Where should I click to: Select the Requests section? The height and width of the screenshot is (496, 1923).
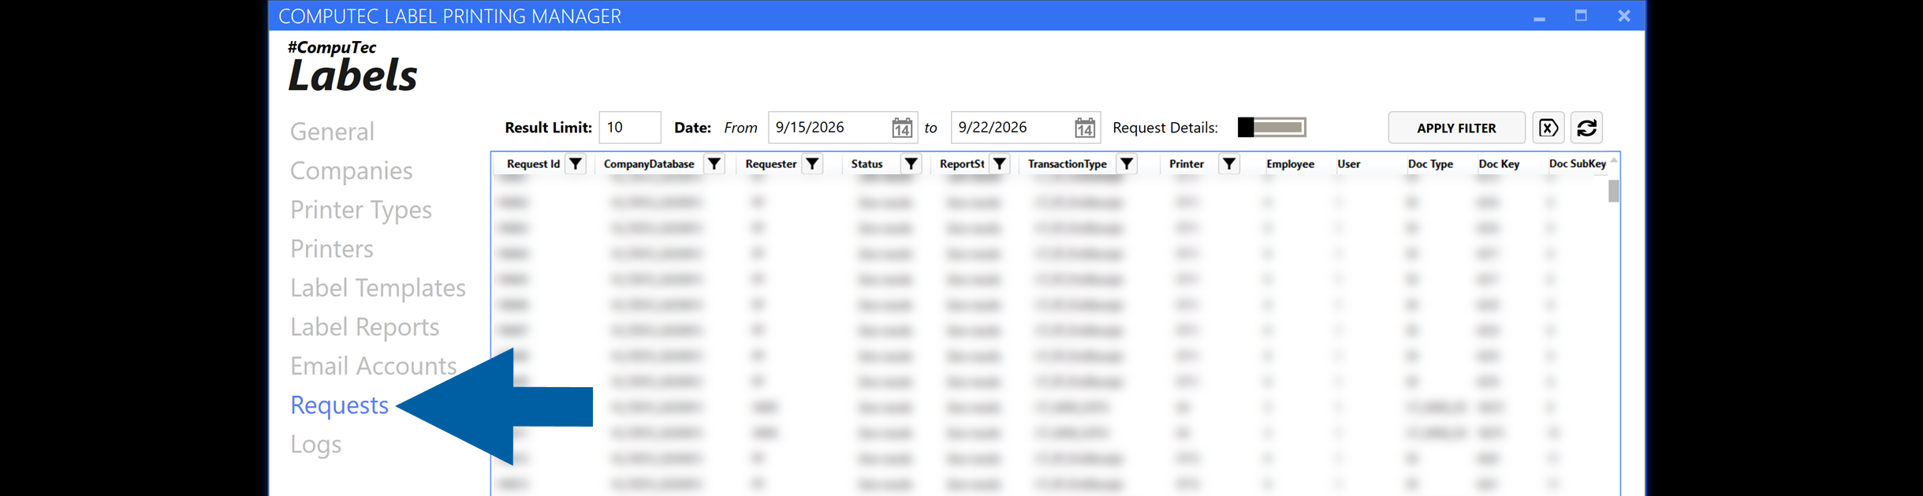[340, 405]
